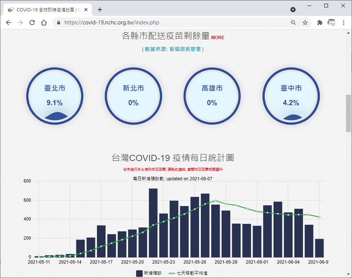Open Chrome three-dot menu

344,23
